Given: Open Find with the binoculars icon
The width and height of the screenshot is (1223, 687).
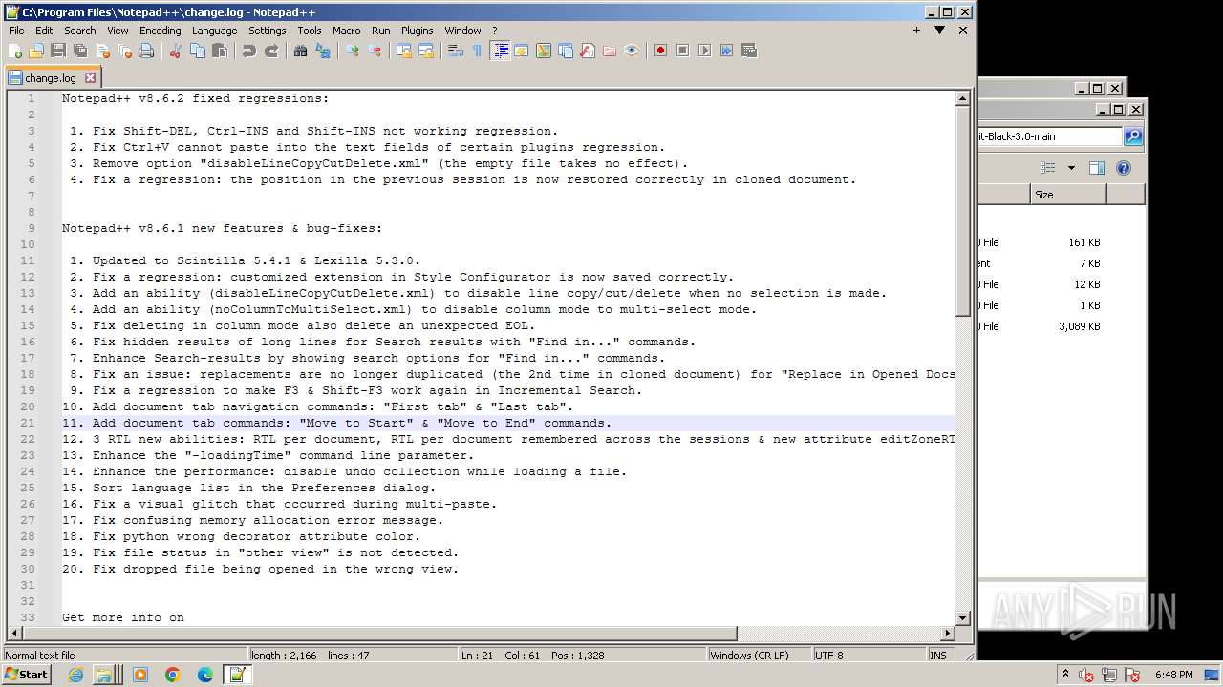Looking at the screenshot, I should pos(300,51).
